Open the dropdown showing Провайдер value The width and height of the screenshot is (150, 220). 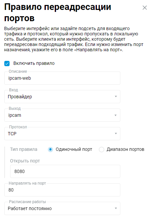pyautogui.click(x=62, y=97)
